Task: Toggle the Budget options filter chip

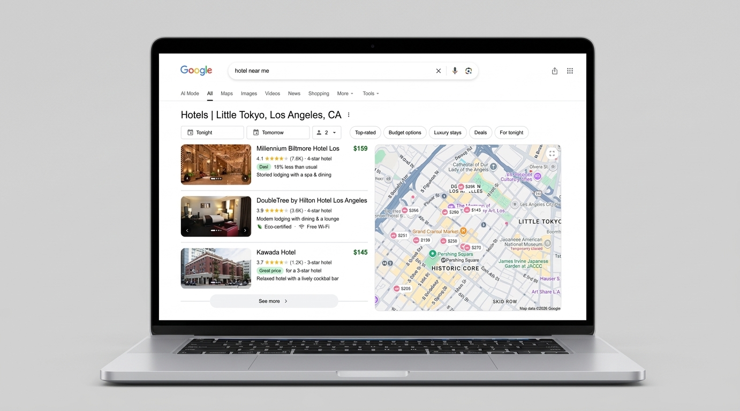Action: coord(405,133)
